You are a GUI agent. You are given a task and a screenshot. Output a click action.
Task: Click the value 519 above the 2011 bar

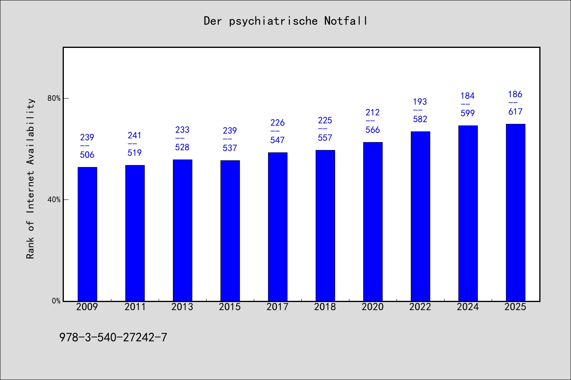pos(135,153)
